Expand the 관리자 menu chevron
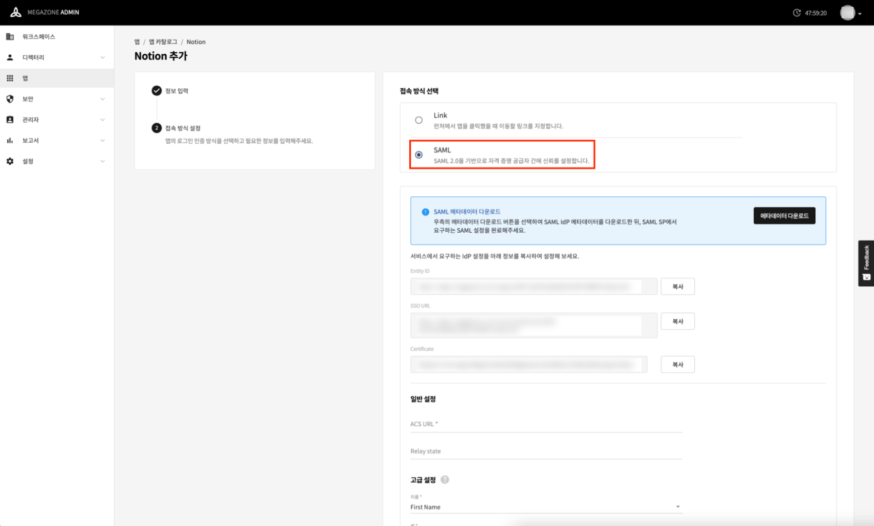The image size is (874, 526). point(102,120)
